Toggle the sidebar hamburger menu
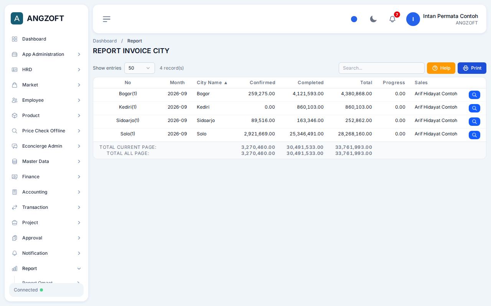Viewport: 491px width, 306px height. tap(107, 19)
